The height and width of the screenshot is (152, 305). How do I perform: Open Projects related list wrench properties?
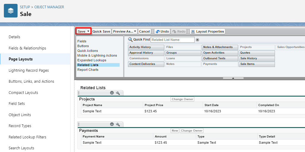[x=118, y=93]
